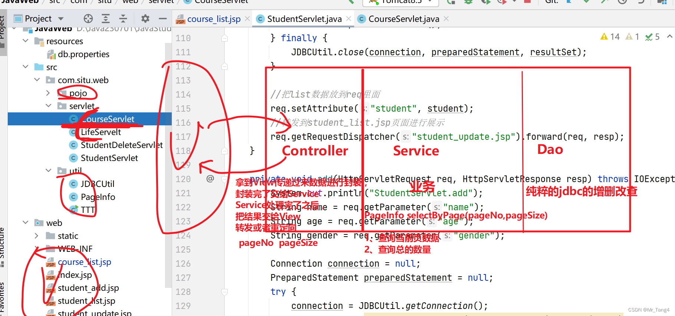Image resolution: width=675 pixels, height=316 pixels.
Task: Select db.properties file
Action: point(83,54)
